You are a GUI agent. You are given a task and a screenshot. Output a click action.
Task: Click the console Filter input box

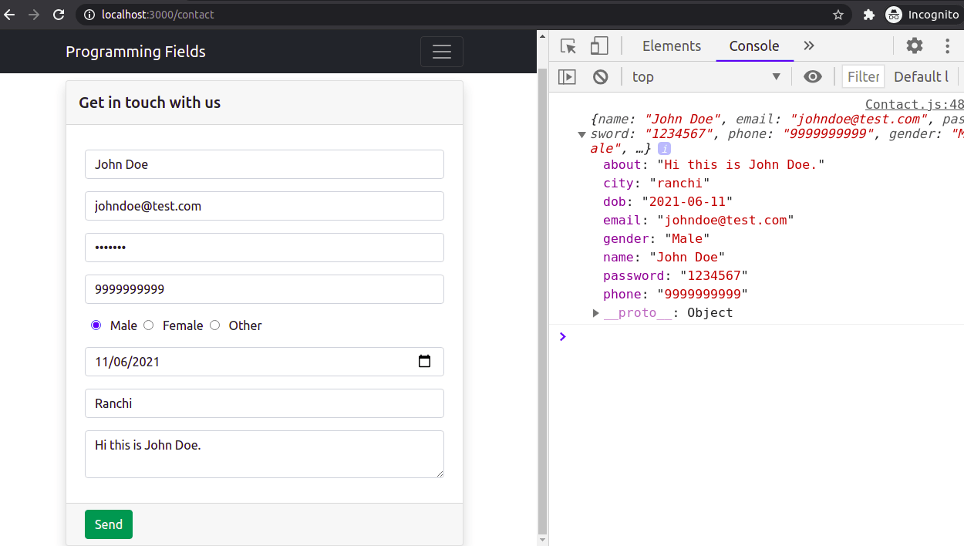863,76
